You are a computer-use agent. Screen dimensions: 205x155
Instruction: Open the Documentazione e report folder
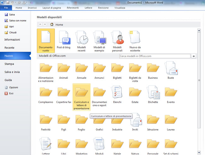(99, 97)
